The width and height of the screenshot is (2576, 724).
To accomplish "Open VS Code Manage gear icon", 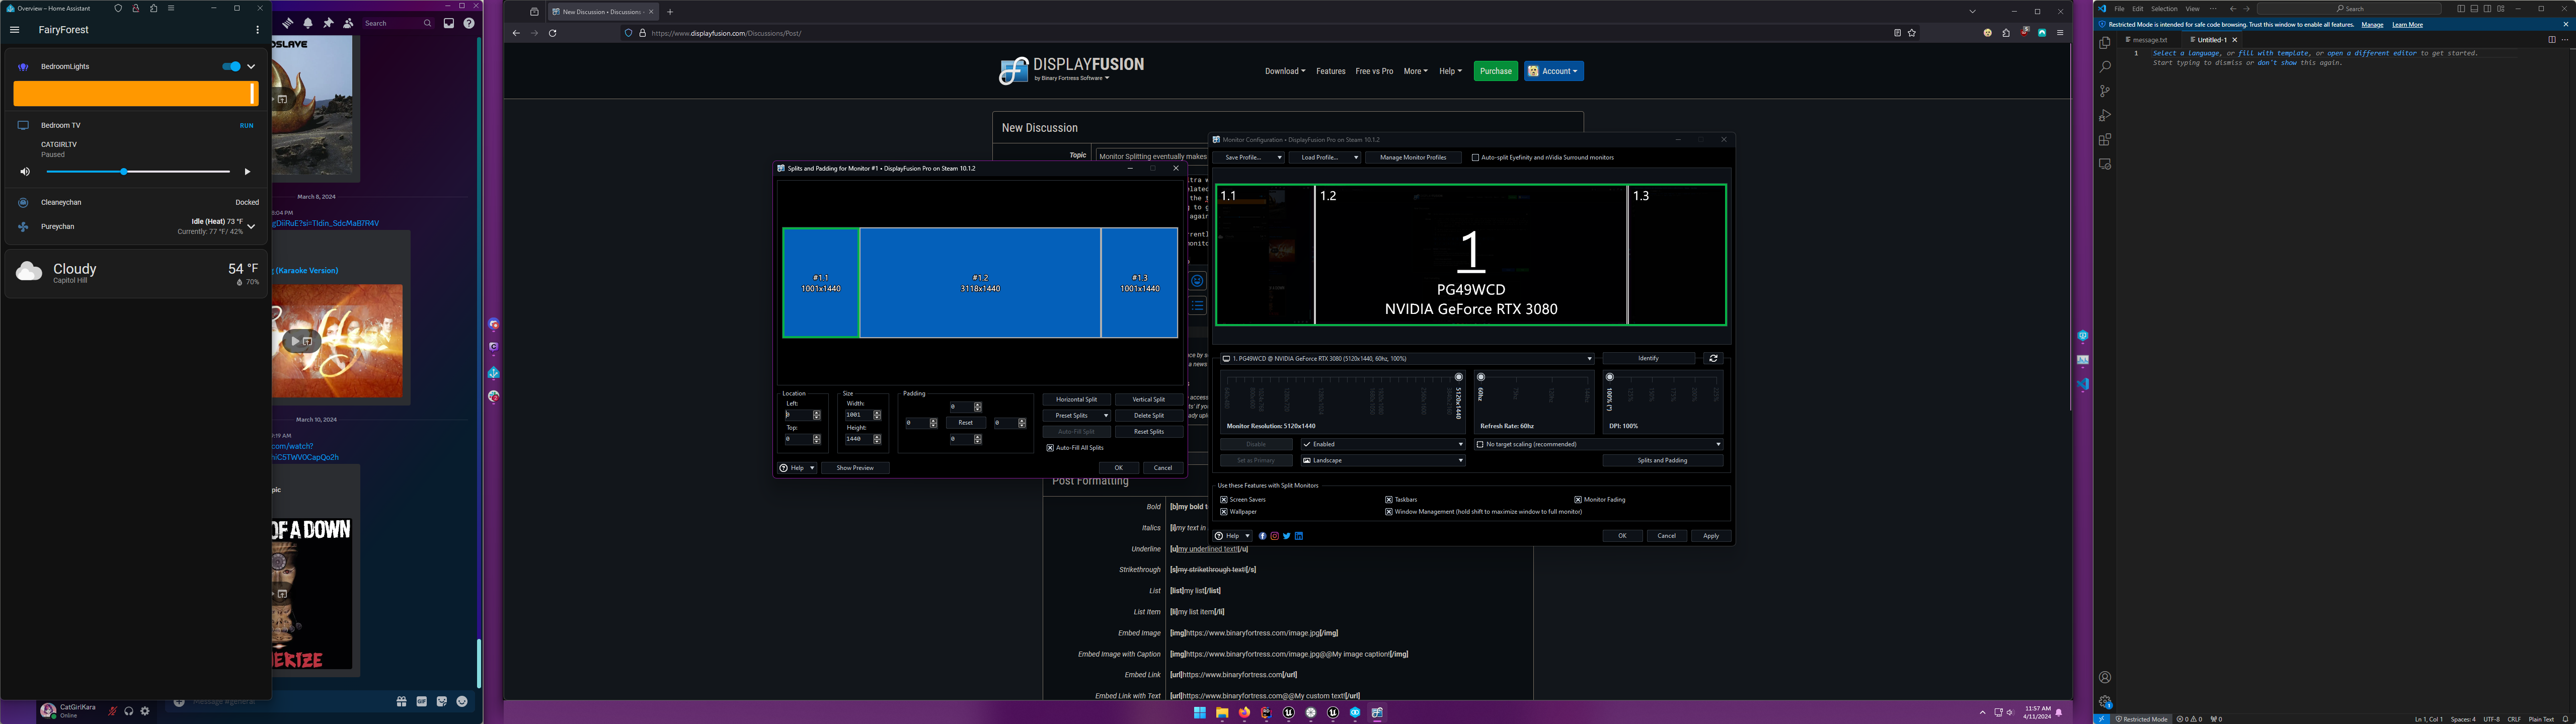I will 2104,701.
